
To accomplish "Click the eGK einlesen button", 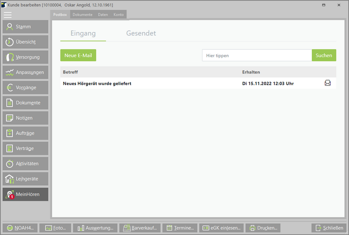I will [221, 228].
